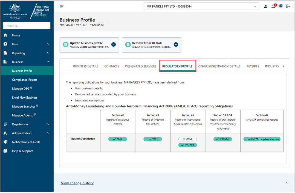Expand the Update business profile form options
Screen dimensions: 295x193
coord(113,44)
